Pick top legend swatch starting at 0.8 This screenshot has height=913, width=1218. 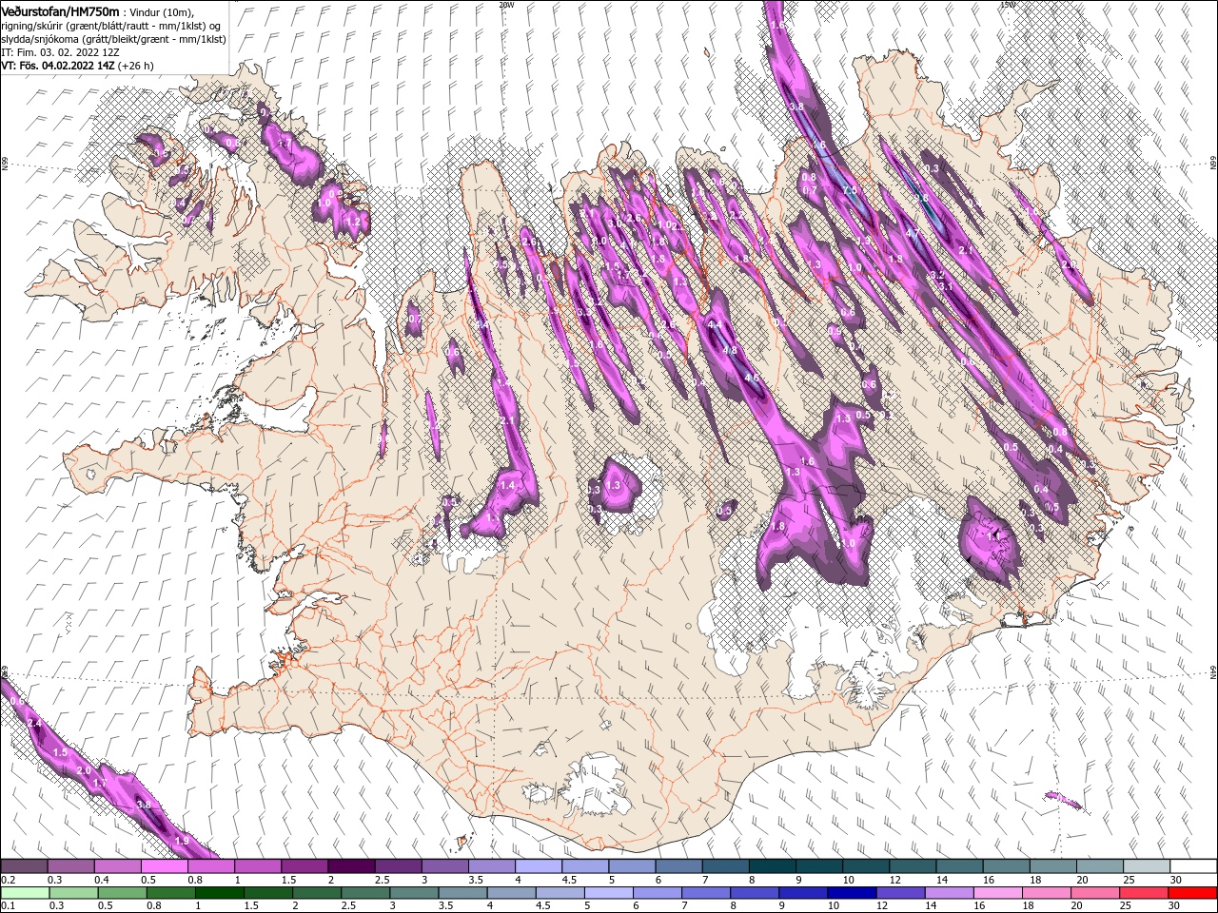click(210, 866)
